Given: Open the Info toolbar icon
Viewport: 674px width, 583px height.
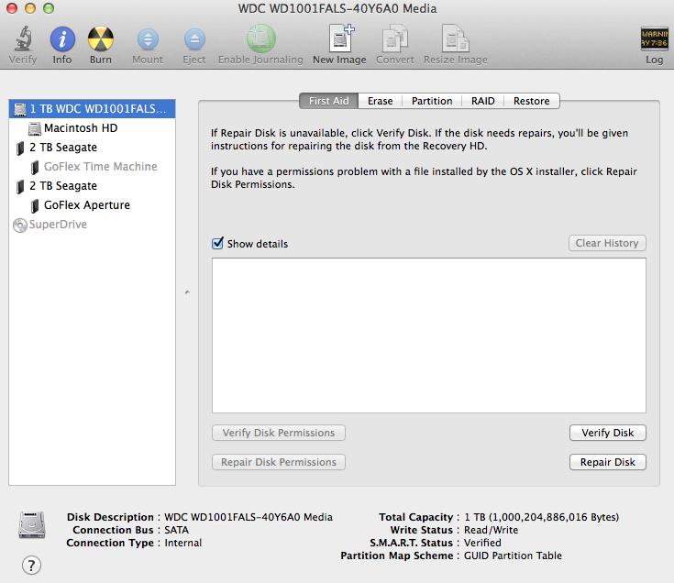Looking at the screenshot, I should click(x=62, y=39).
